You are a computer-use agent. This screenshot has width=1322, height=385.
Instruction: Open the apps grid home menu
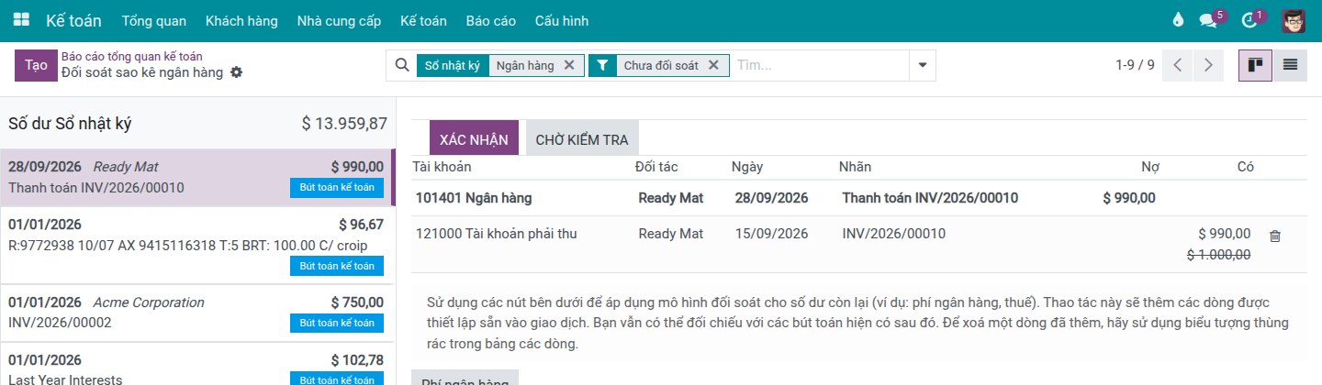pos(21,20)
